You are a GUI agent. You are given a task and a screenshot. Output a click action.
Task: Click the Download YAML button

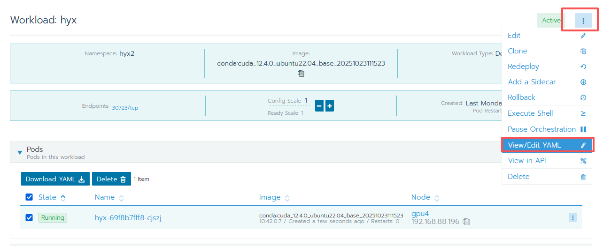(x=55, y=179)
